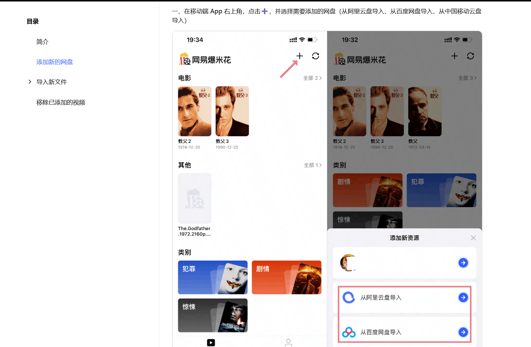531x347 pixels.
Task: Click the 网易爆米花 logo in the 19:32 screen
Action: click(360, 60)
